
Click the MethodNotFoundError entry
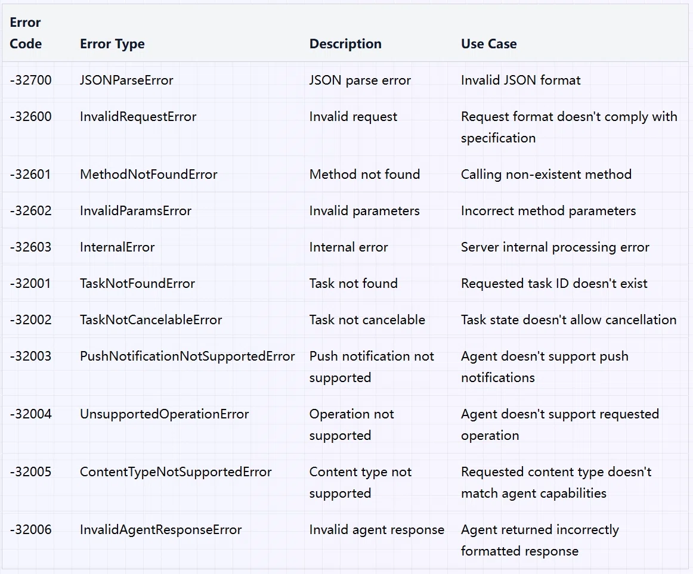click(148, 175)
